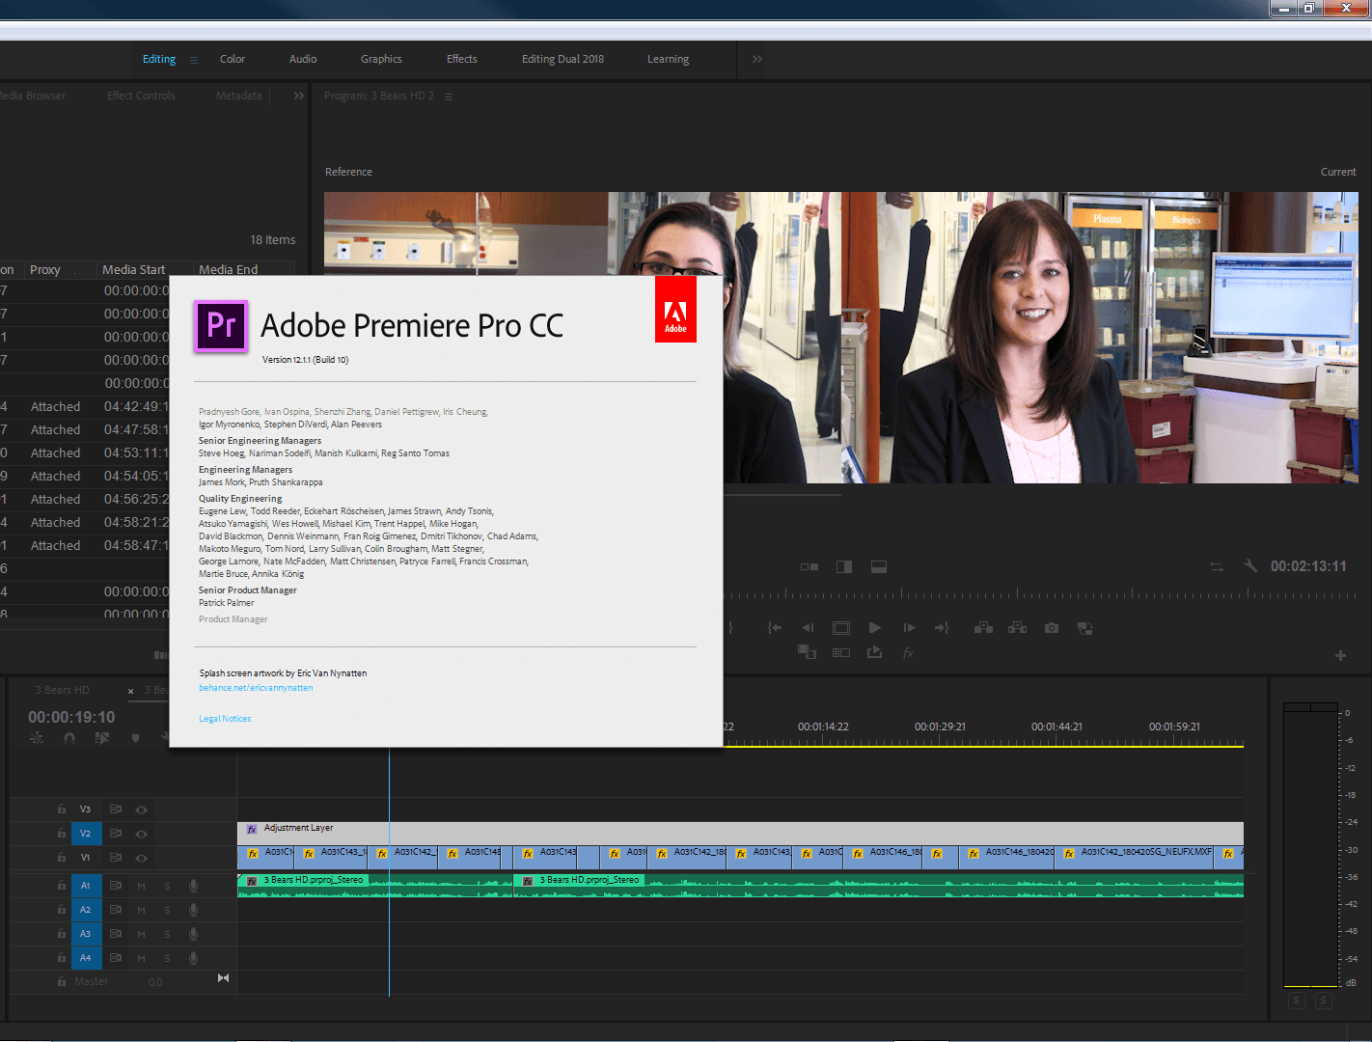1372x1042 pixels.
Task: Solo audio track A2
Action: click(x=167, y=910)
